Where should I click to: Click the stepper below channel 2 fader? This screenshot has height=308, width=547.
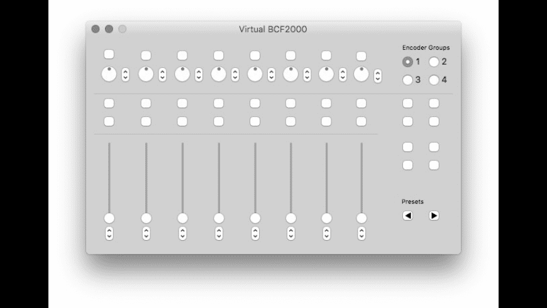[x=146, y=233]
